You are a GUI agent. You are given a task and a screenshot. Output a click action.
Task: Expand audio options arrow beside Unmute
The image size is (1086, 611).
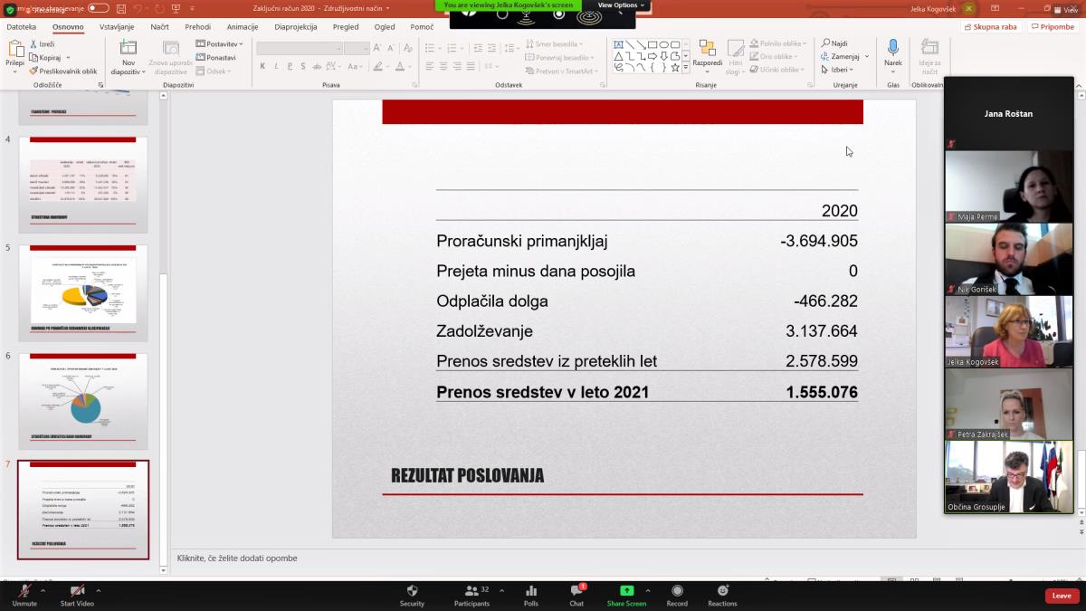coord(43,590)
